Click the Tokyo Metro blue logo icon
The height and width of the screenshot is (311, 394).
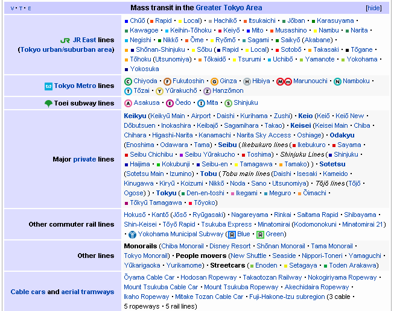click(x=48, y=86)
